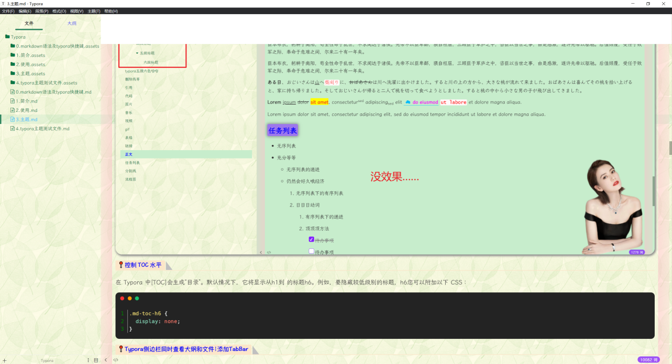
Task: Open the 格式(O) menu
Action: pyautogui.click(x=59, y=11)
